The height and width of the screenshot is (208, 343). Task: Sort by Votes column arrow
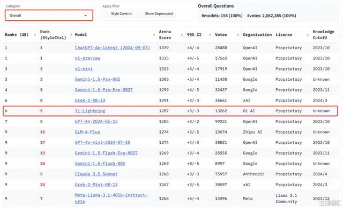coord(238,35)
